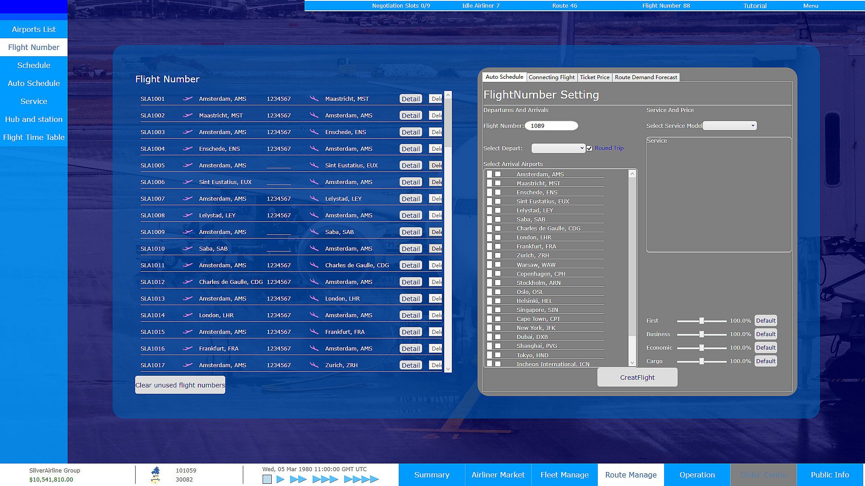Toggle the Round Trip checkbox
This screenshot has height=486, width=865.
[589, 148]
